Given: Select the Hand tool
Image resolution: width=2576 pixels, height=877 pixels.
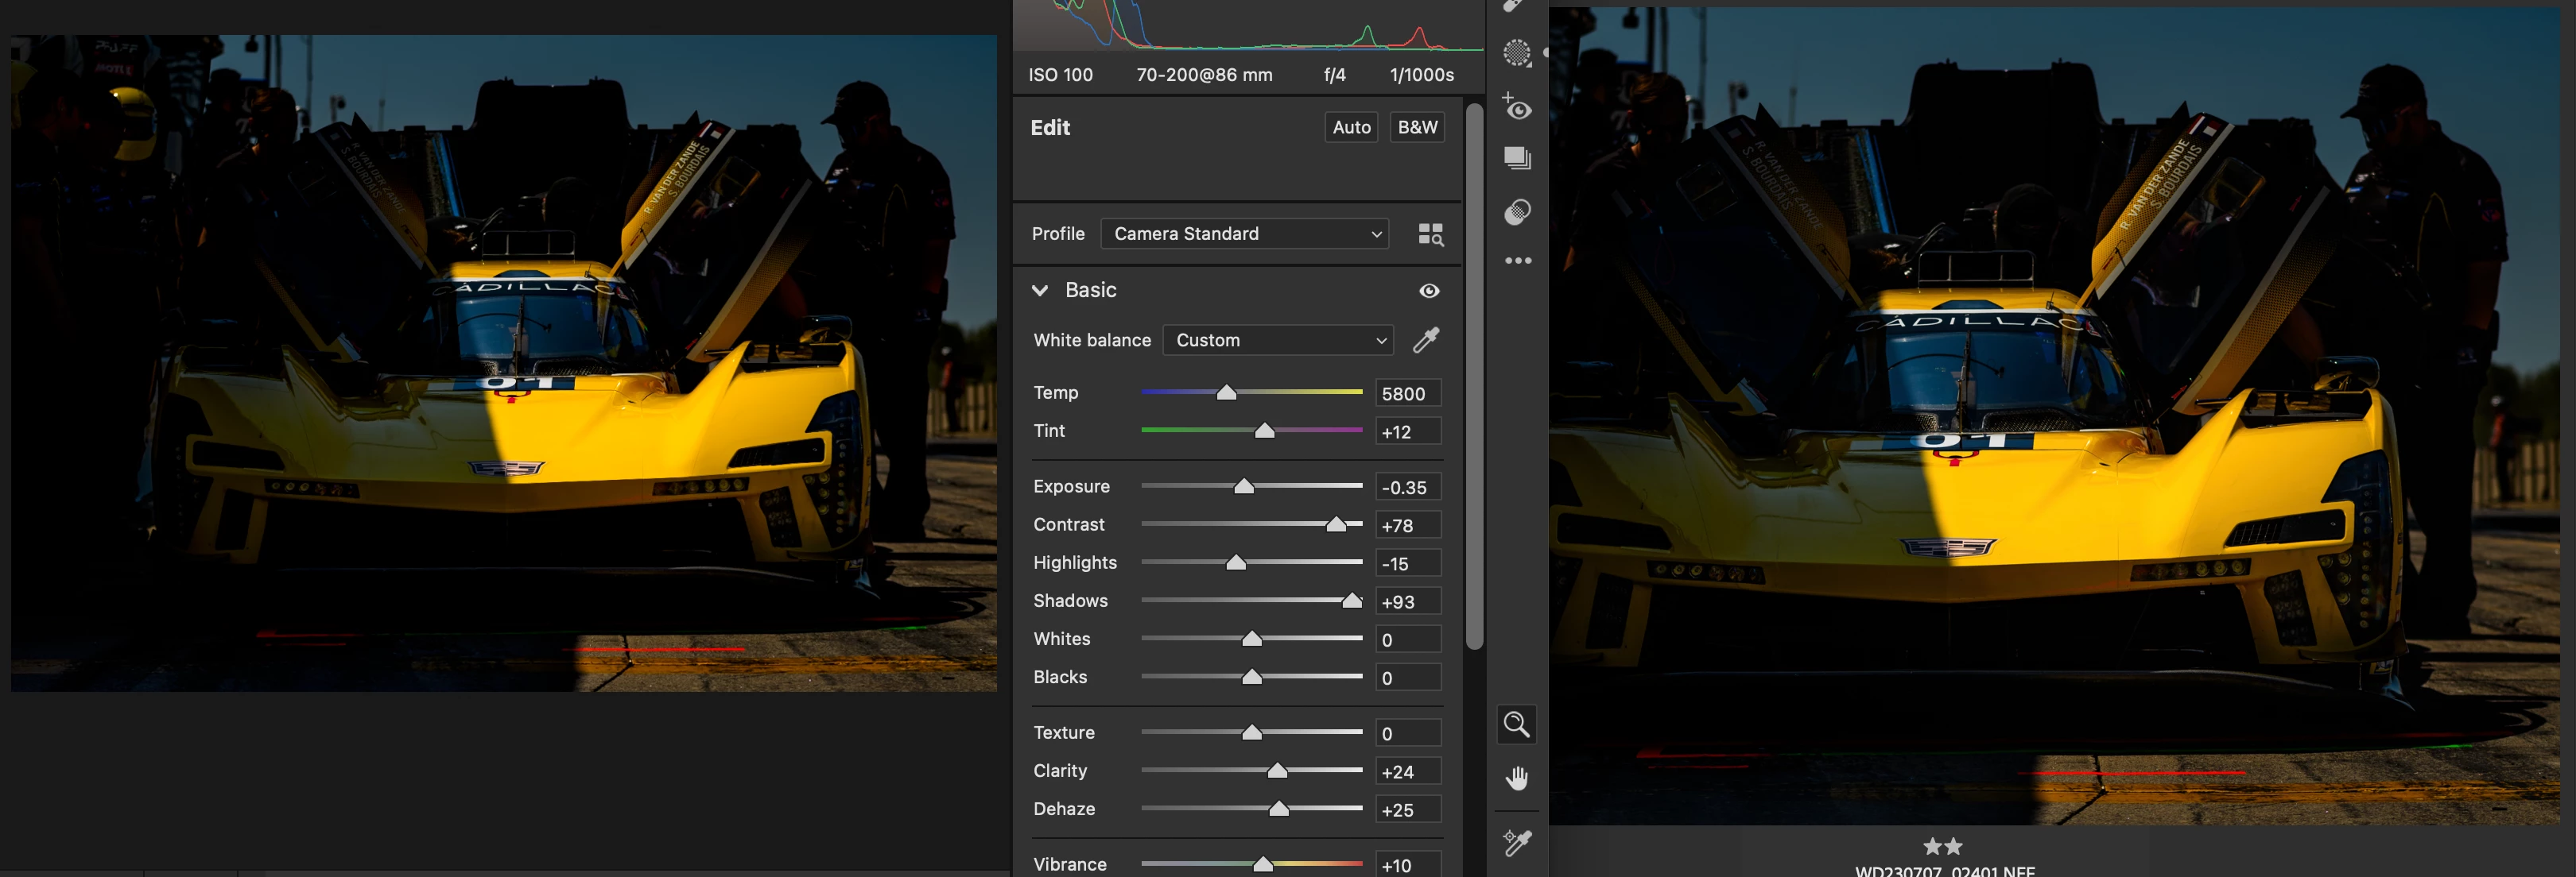Looking at the screenshot, I should tap(1517, 778).
